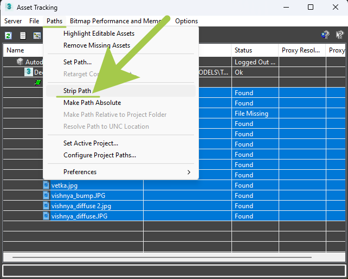This screenshot has height=279, width=348.
Task: Click the file icon beside vishnya_diffuse.JPG
Action: tap(46, 216)
